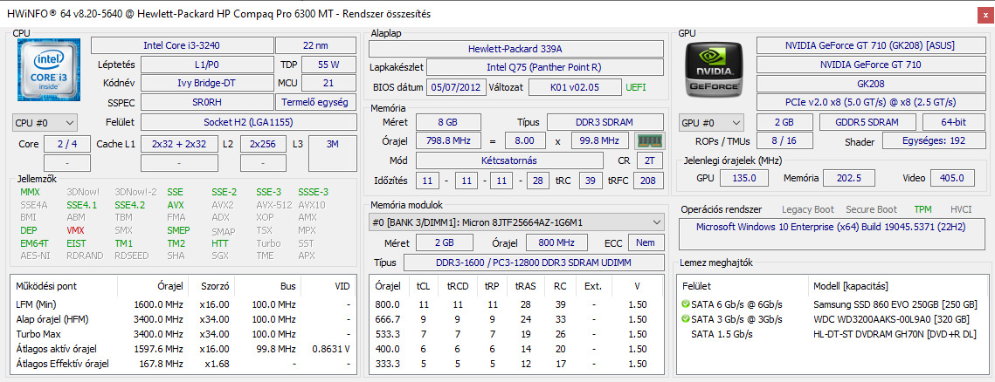Image resolution: width=995 pixels, height=382 pixels.
Task: Select the Samsung SSD 860 EVO 250GB row
Action: (833, 304)
